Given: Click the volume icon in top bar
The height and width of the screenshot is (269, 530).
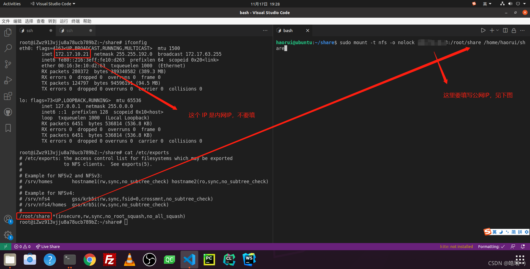Looking at the screenshot, I should coord(510,4).
